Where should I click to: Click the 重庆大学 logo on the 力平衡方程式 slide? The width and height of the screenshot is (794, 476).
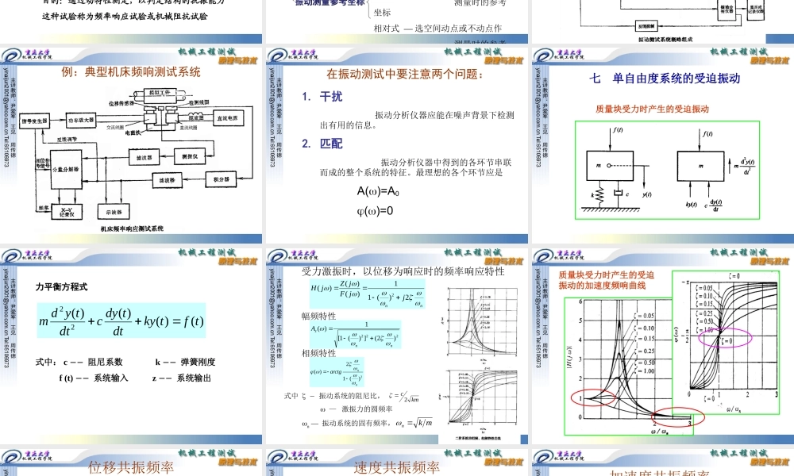[26, 255]
